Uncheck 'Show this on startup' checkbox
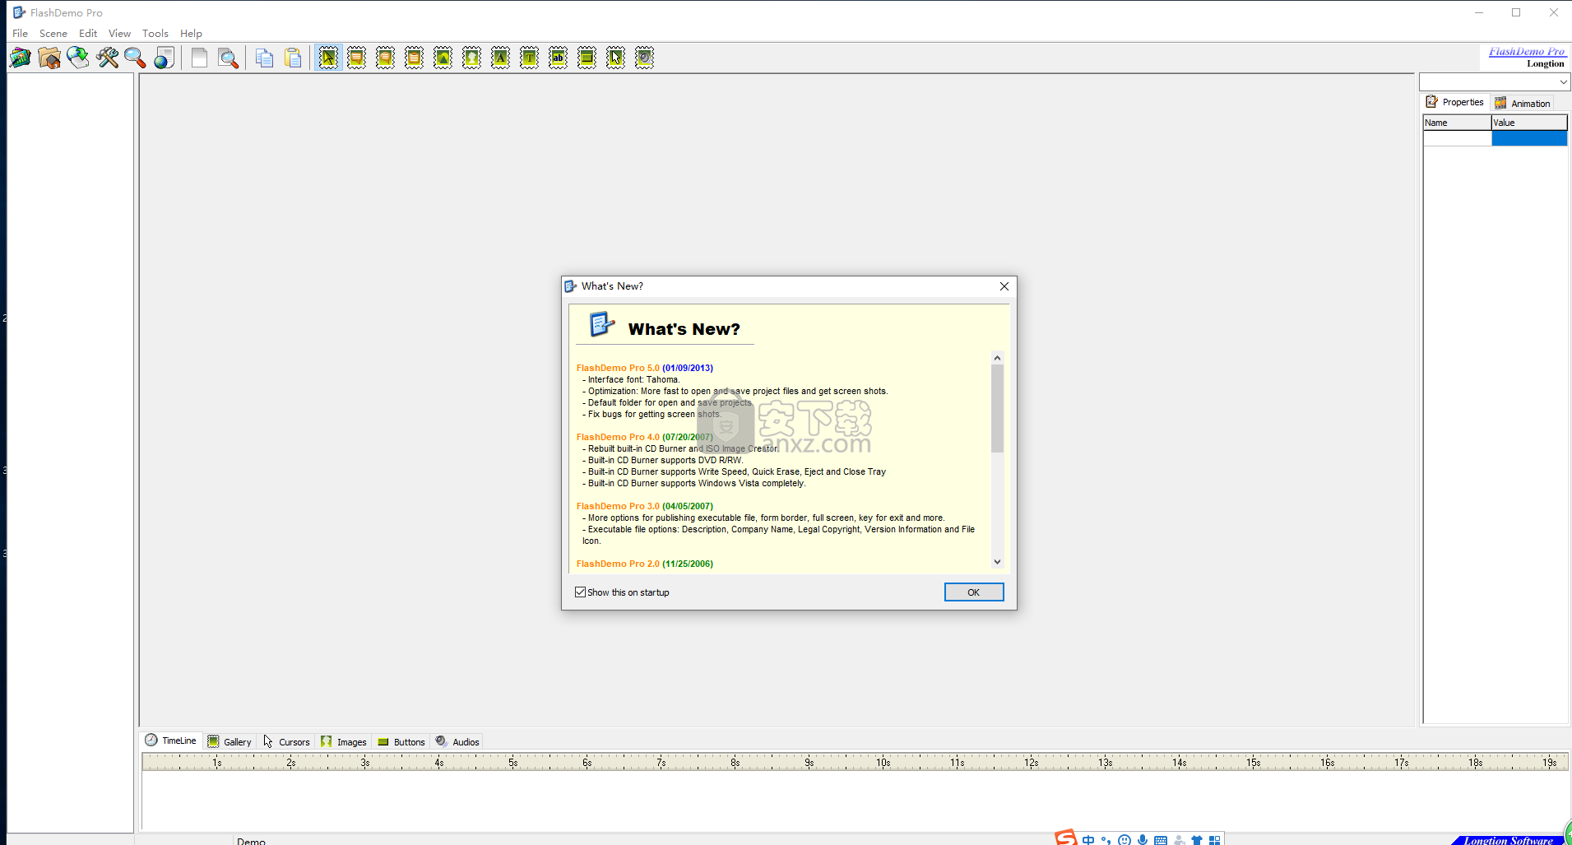Image resolution: width=1572 pixels, height=845 pixels. tap(580, 592)
